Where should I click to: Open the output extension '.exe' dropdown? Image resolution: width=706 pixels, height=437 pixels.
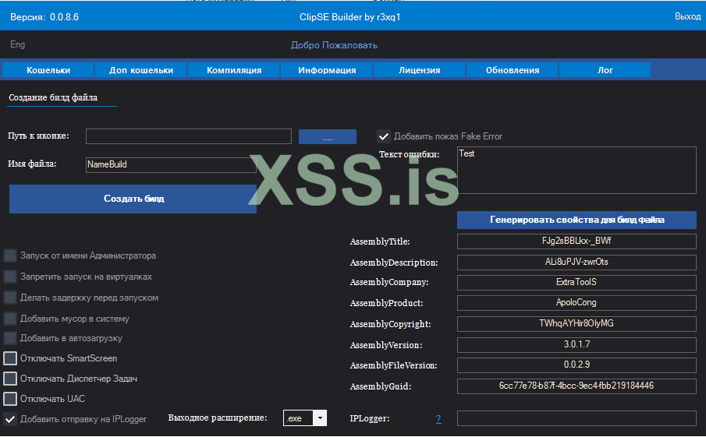(319, 418)
